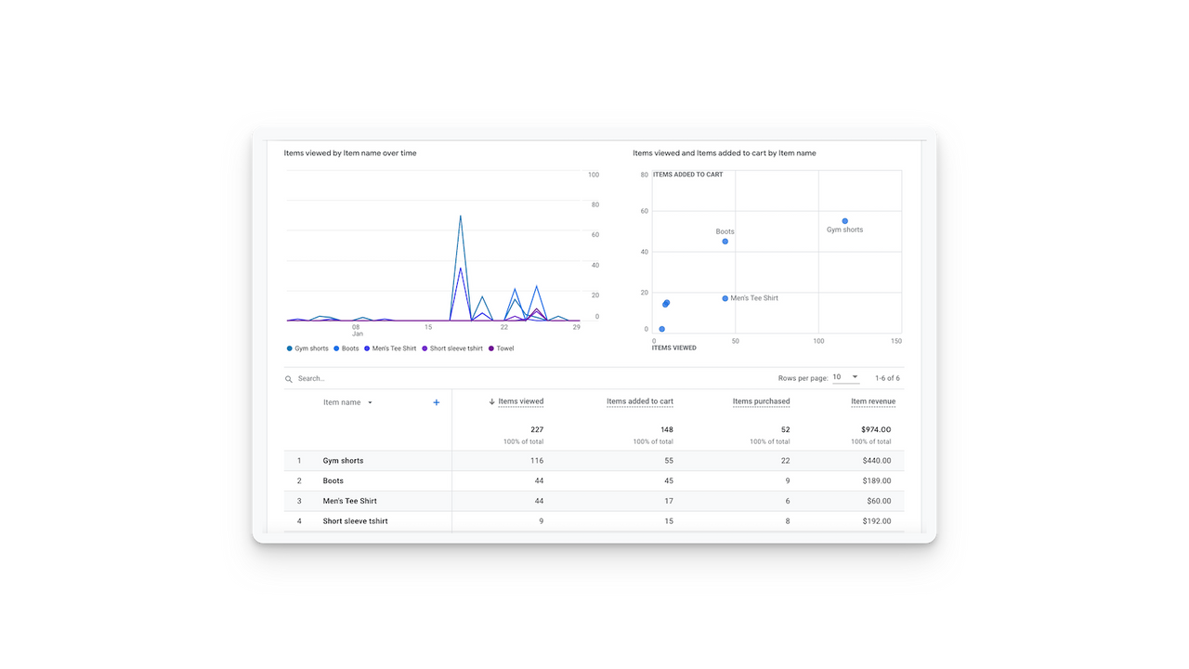This screenshot has height=669, width=1189.
Task: Click the Gym shorts table row name
Action: (343, 461)
